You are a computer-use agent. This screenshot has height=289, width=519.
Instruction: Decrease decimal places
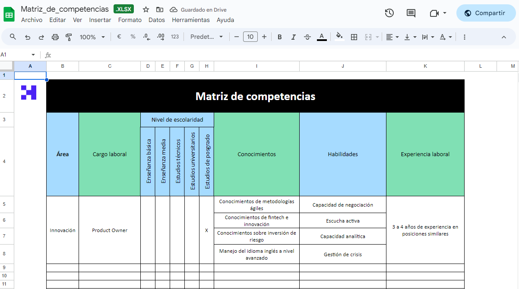pos(146,37)
